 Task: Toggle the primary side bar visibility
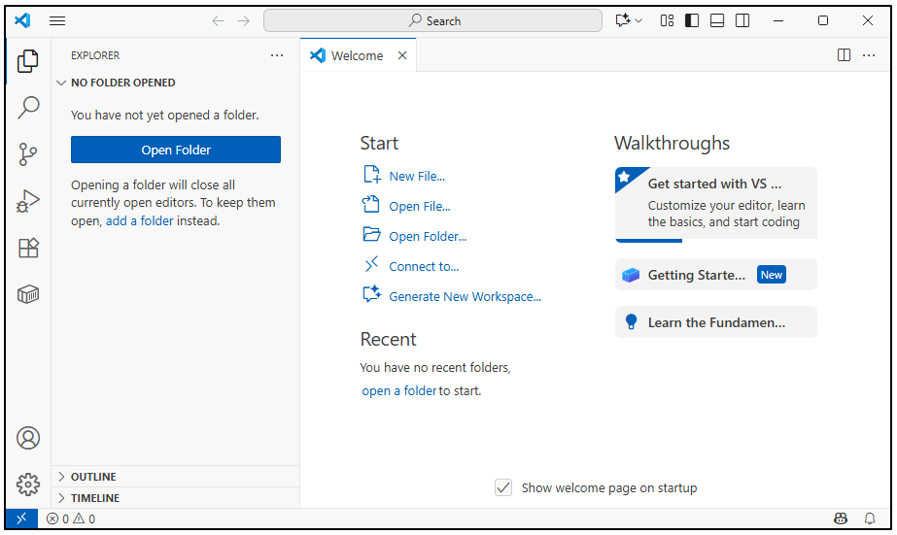coord(692,20)
